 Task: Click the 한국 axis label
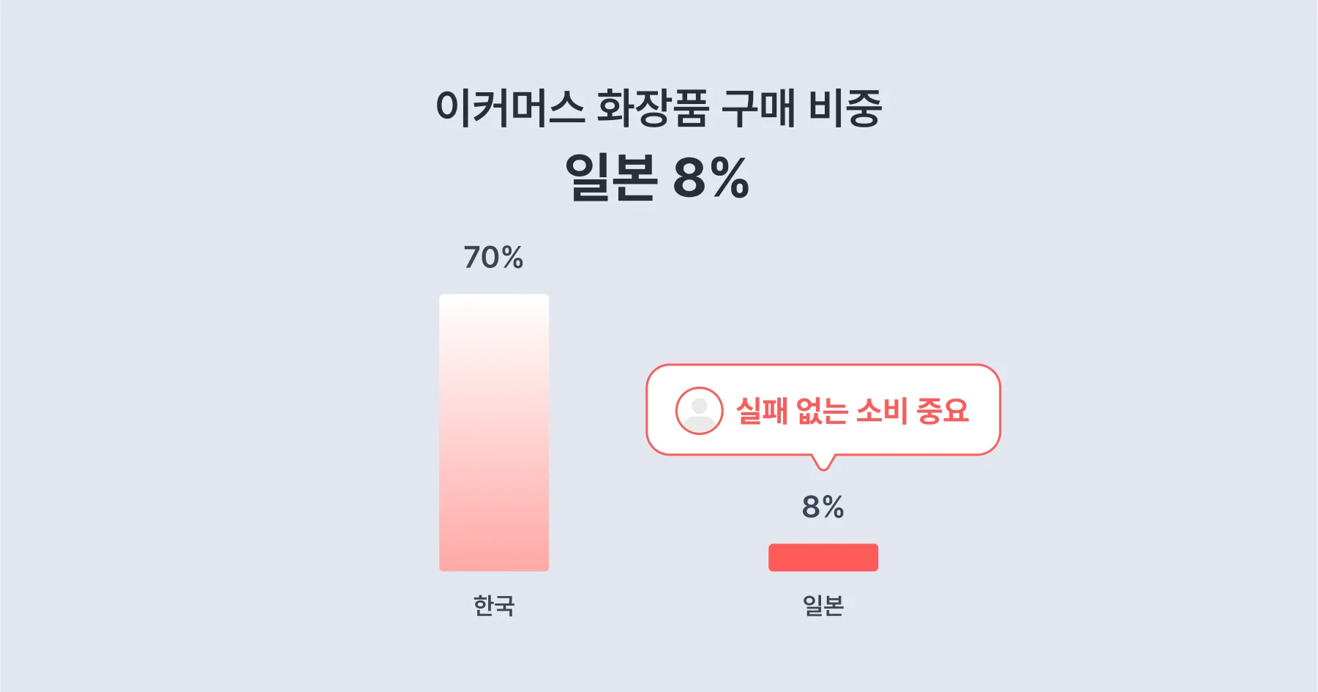[494, 606]
